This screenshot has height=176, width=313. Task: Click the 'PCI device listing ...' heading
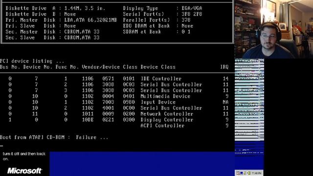(32, 61)
